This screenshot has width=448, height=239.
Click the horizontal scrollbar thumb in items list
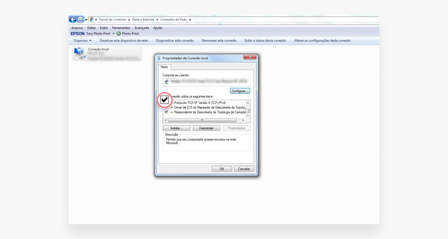pos(202,120)
